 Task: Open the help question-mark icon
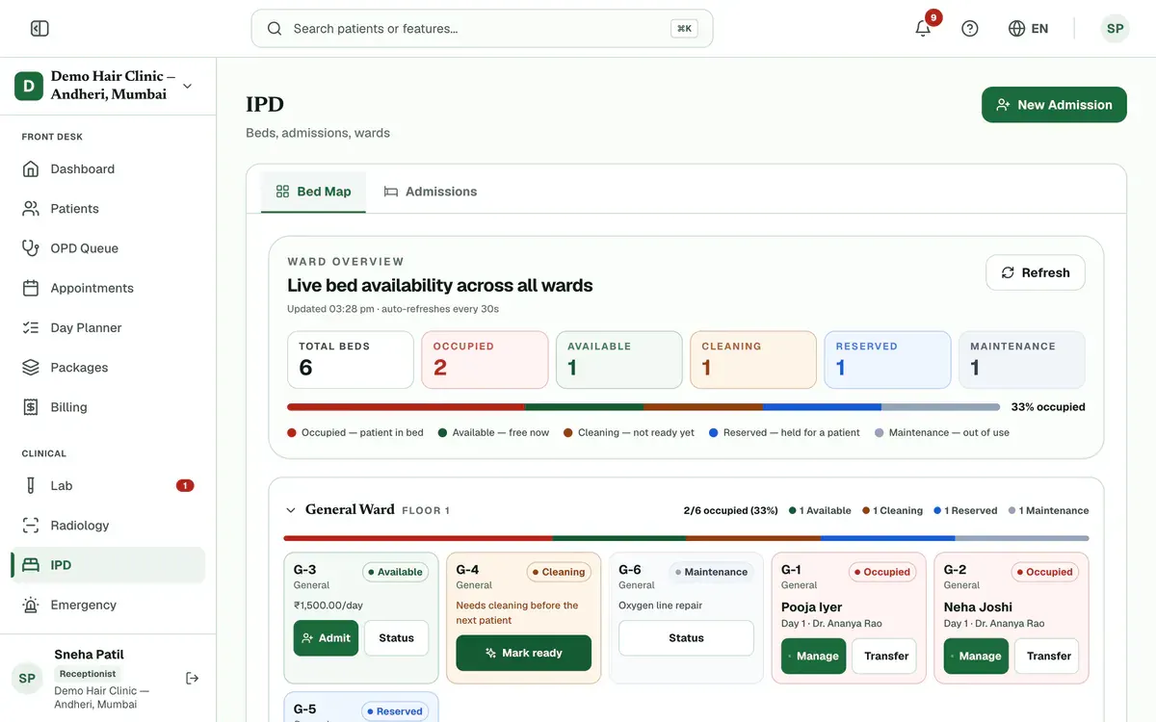[970, 29]
